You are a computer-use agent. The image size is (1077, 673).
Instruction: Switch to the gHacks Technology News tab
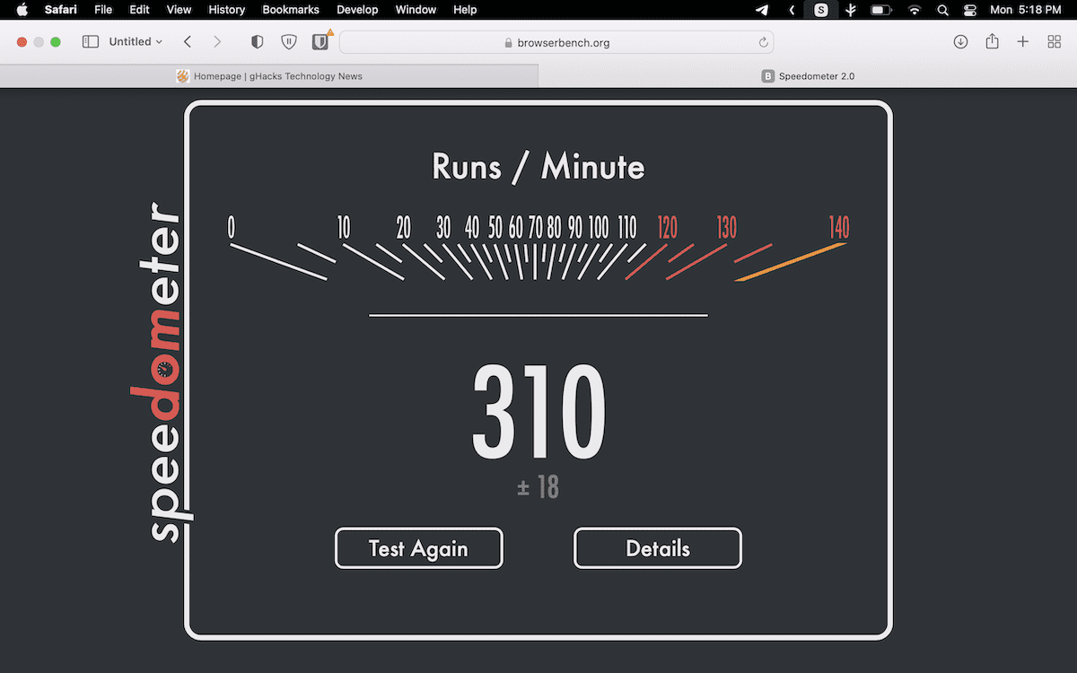[269, 76]
